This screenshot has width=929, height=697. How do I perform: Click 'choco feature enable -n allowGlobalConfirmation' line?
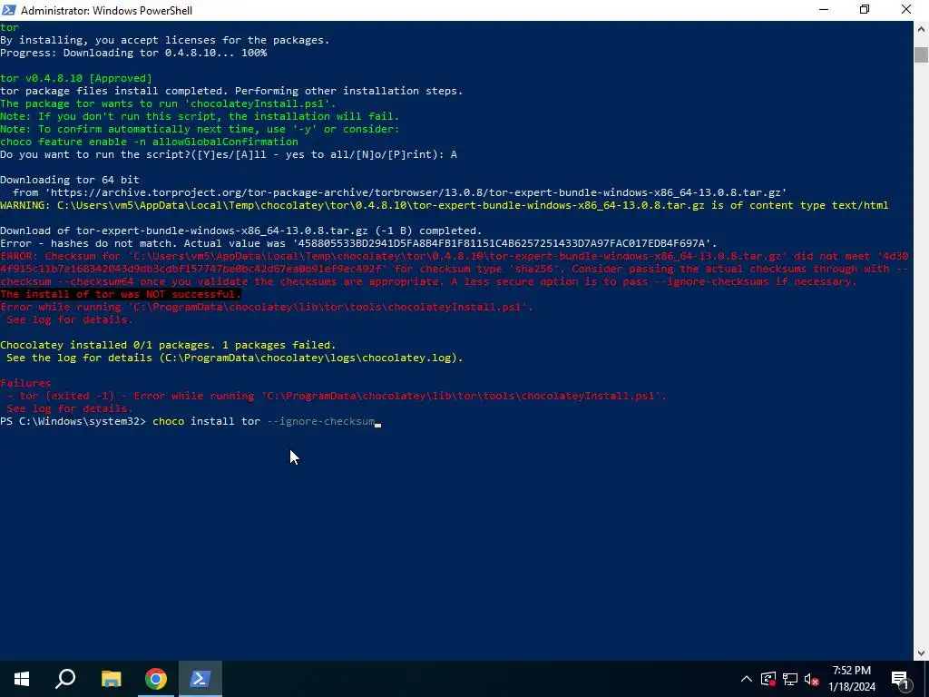tap(150, 142)
